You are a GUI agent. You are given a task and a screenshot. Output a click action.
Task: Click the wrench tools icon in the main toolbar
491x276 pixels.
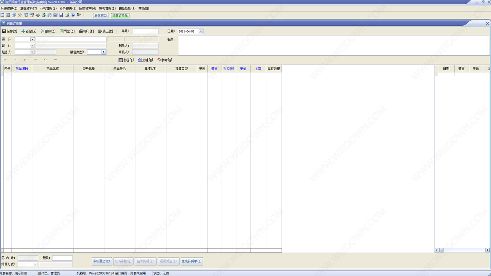coord(20,15)
